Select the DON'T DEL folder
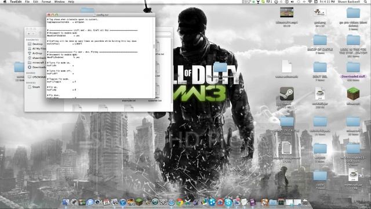371x209 pixels. [320, 67]
